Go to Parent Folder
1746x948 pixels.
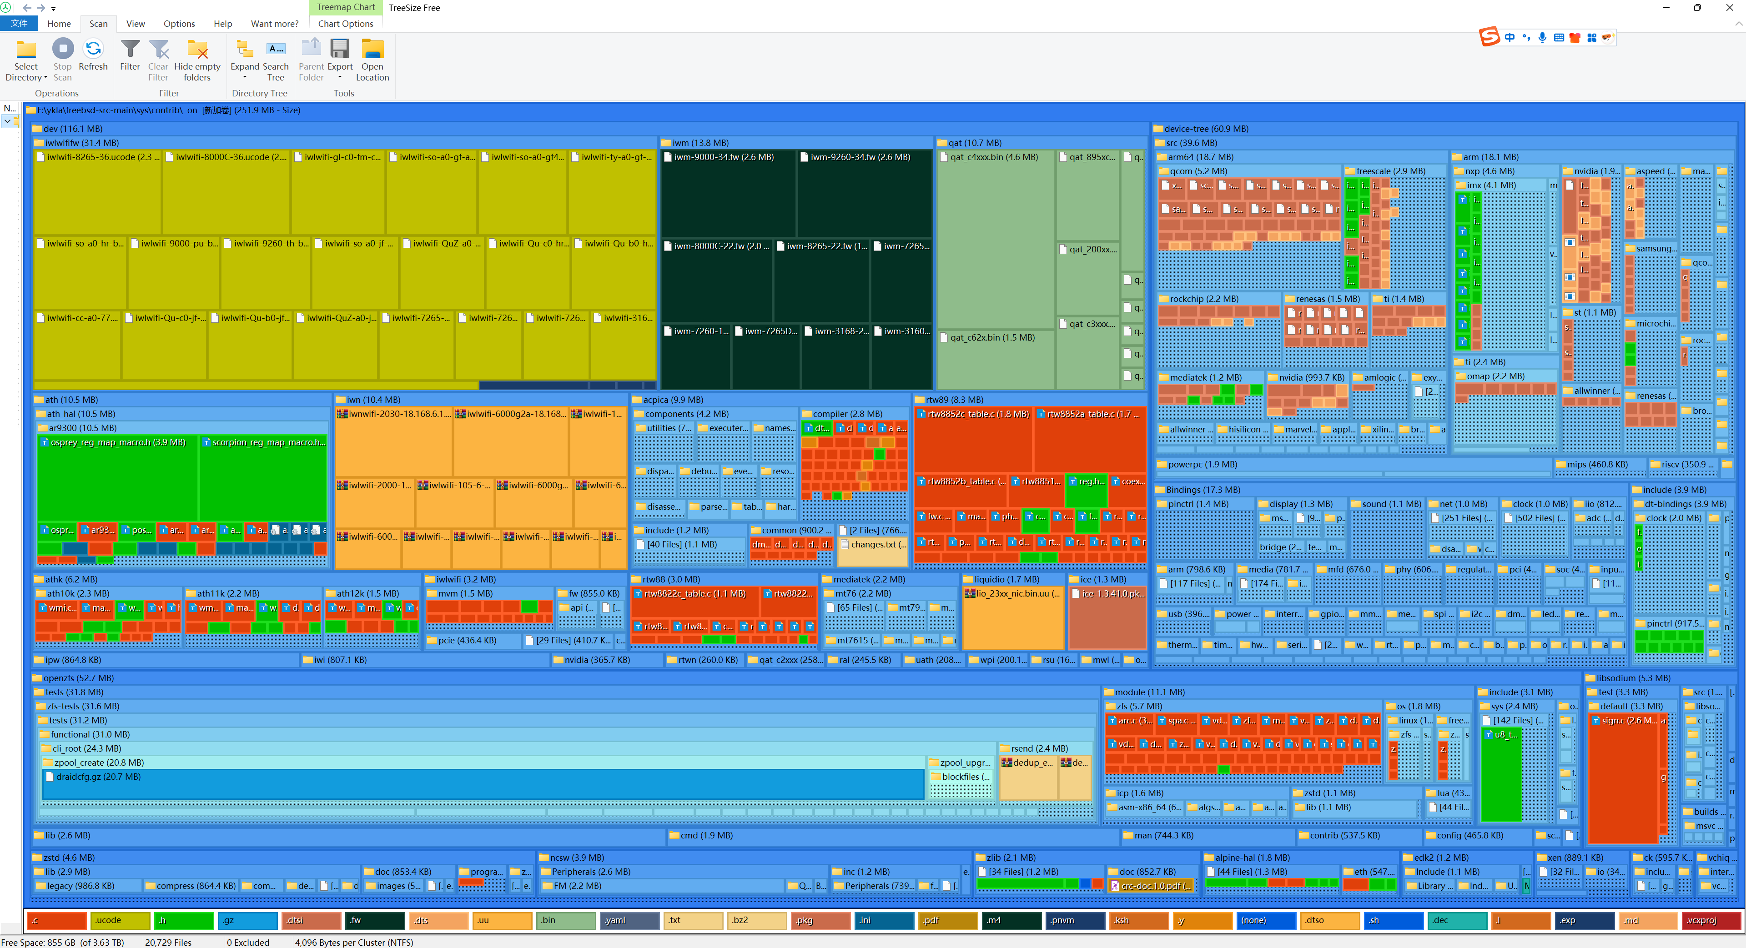[311, 60]
